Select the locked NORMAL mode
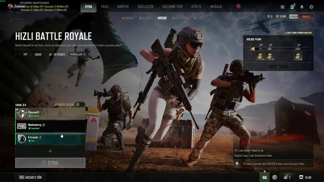This screenshot has width=324, height=182. pyautogui.click(x=128, y=18)
